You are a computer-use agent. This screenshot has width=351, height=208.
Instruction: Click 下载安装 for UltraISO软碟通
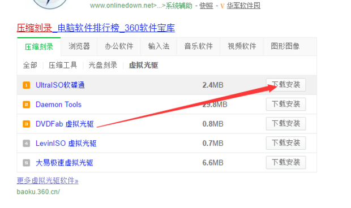pyautogui.click(x=286, y=85)
